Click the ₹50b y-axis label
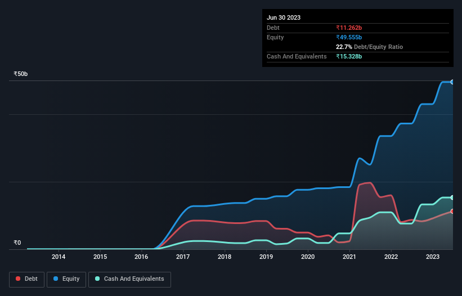The height and width of the screenshot is (296, 462). (21, 74)
